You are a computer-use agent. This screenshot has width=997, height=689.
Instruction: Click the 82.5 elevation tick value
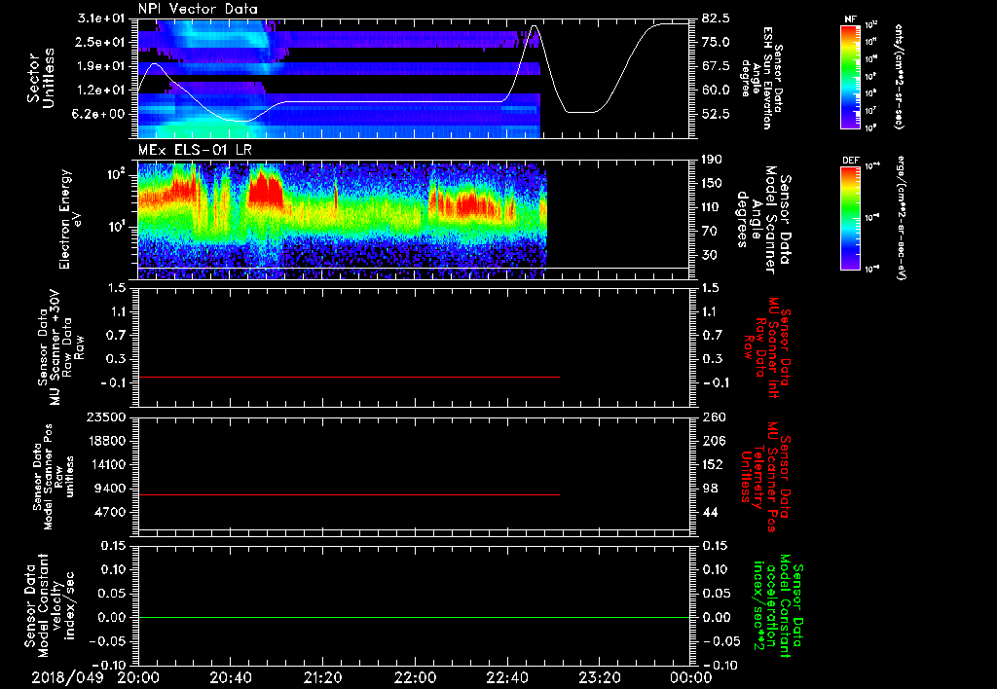click(x=716, y=18)
